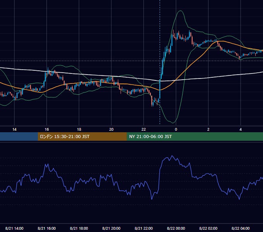
Task: Click the blue oscillator line peak near 00:00
Action: (172, 156)
